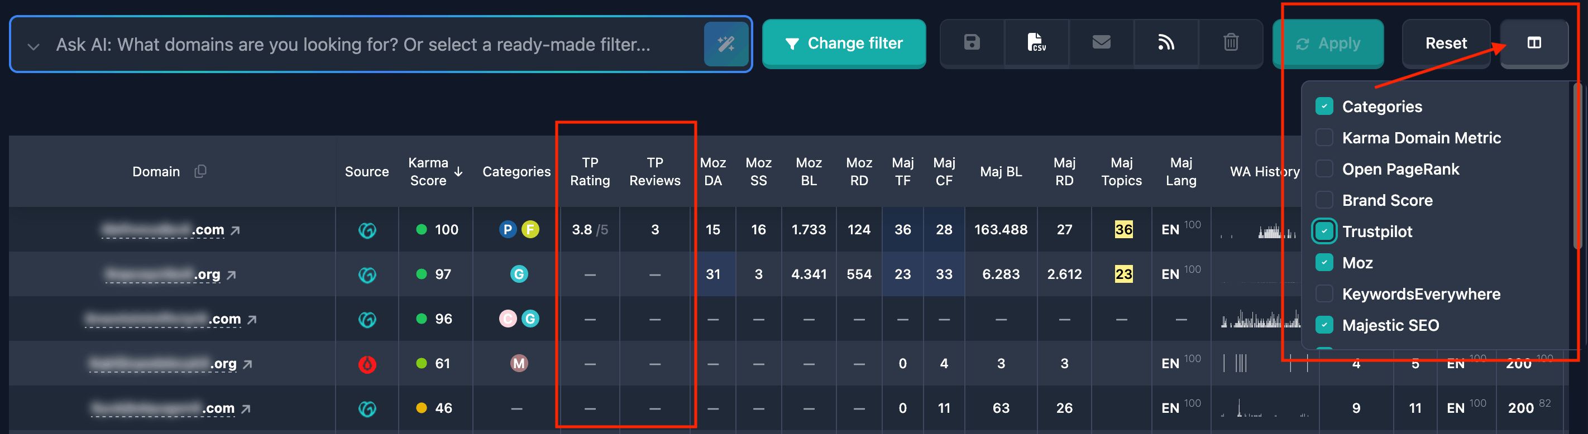The height and width of the screenshot is (434, 1588).
Task: Click the RSS feed icon
Action: pos(1166,43)
